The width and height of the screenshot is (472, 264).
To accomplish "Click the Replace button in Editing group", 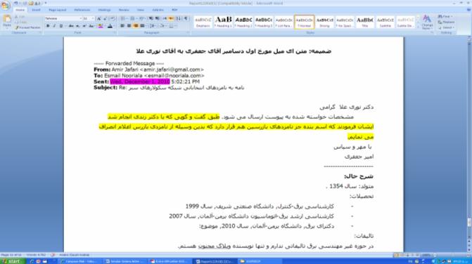I will coord(447,22).
